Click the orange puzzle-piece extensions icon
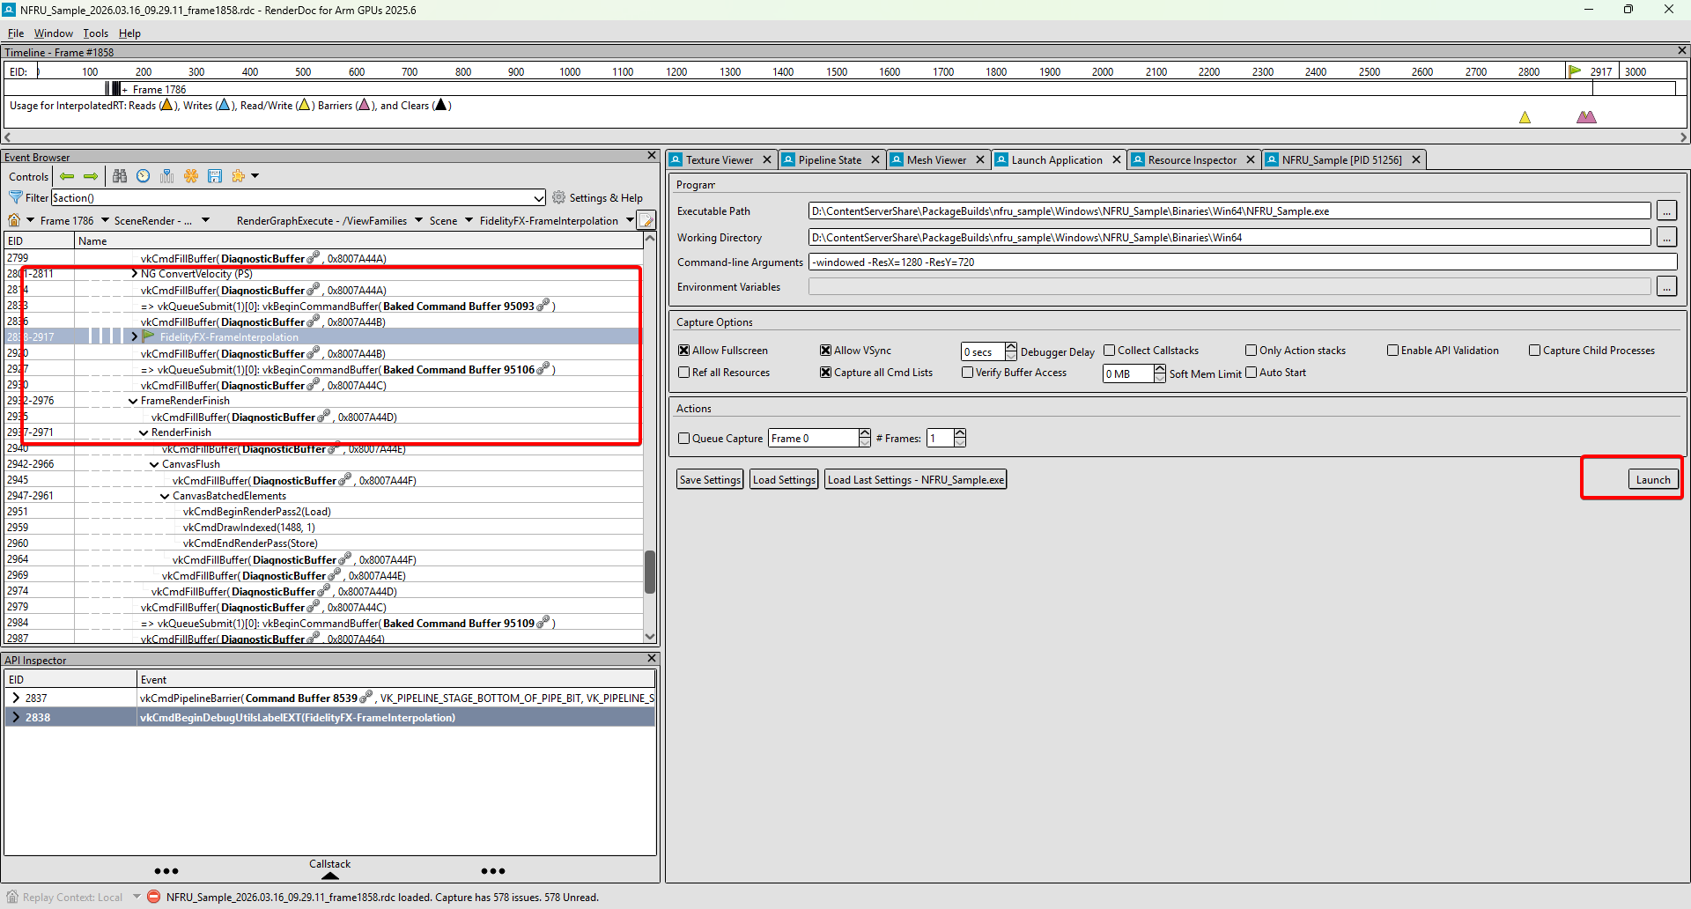 [238, 176]
